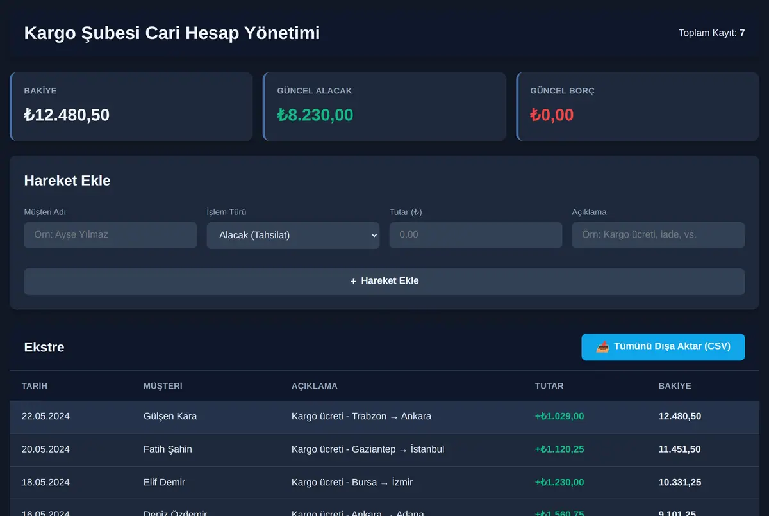This screenshot has width=769, height=516.
Task: Focus the Müşteri Adı input field
Action: [110, 235]
